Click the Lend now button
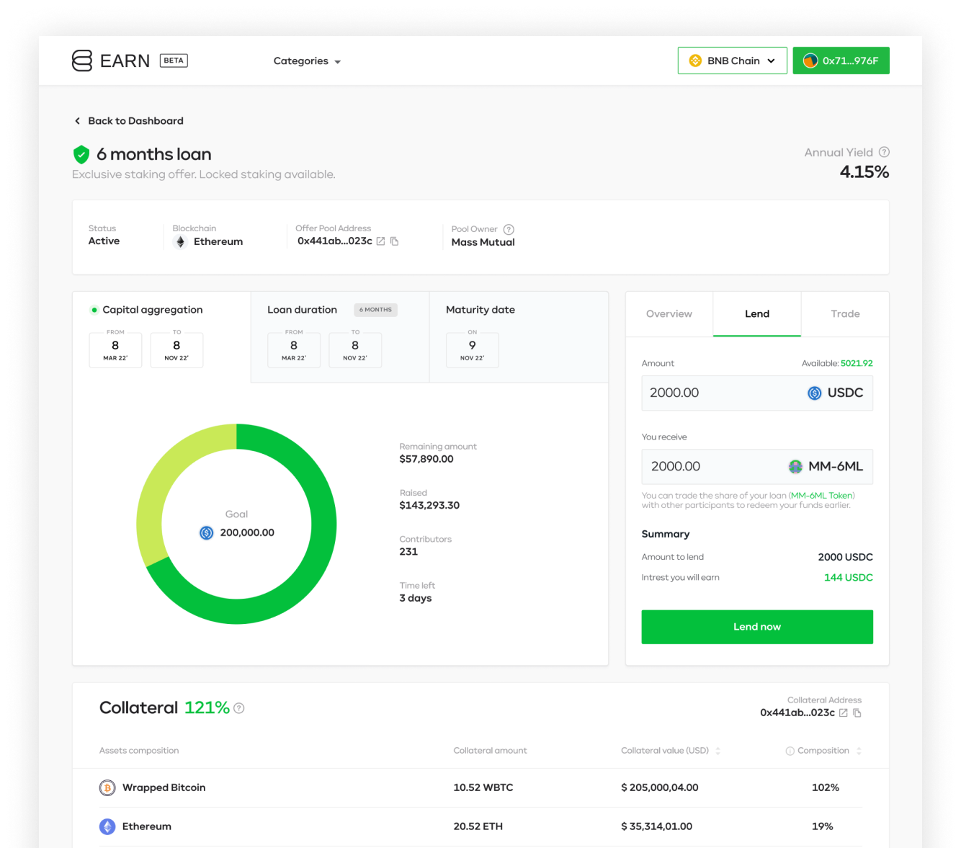This screenshot has width=961, height=848. point(757,627)
